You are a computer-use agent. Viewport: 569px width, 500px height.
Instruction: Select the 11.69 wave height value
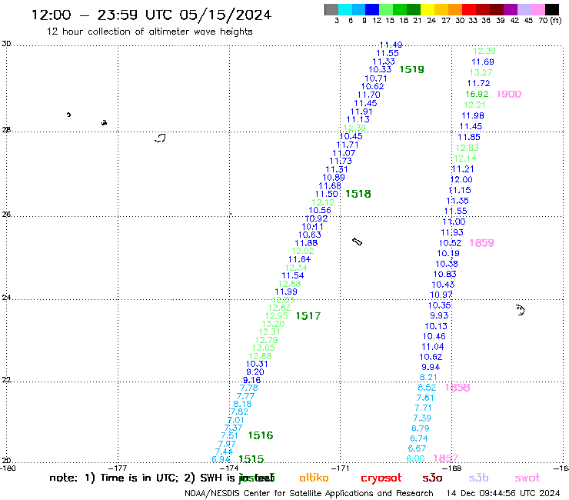(483, 62)
